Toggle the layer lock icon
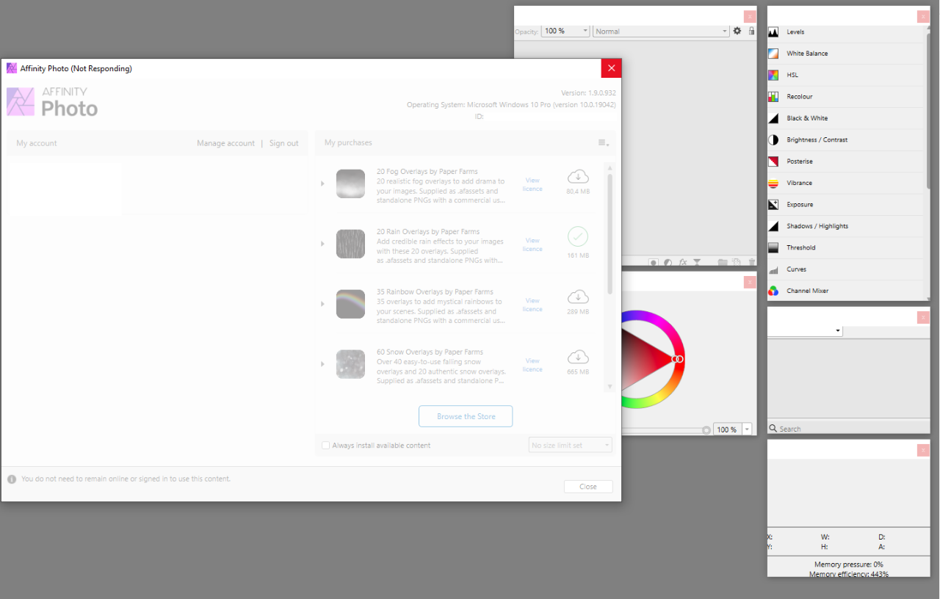The image size is (940, 599). pos(751,31)
